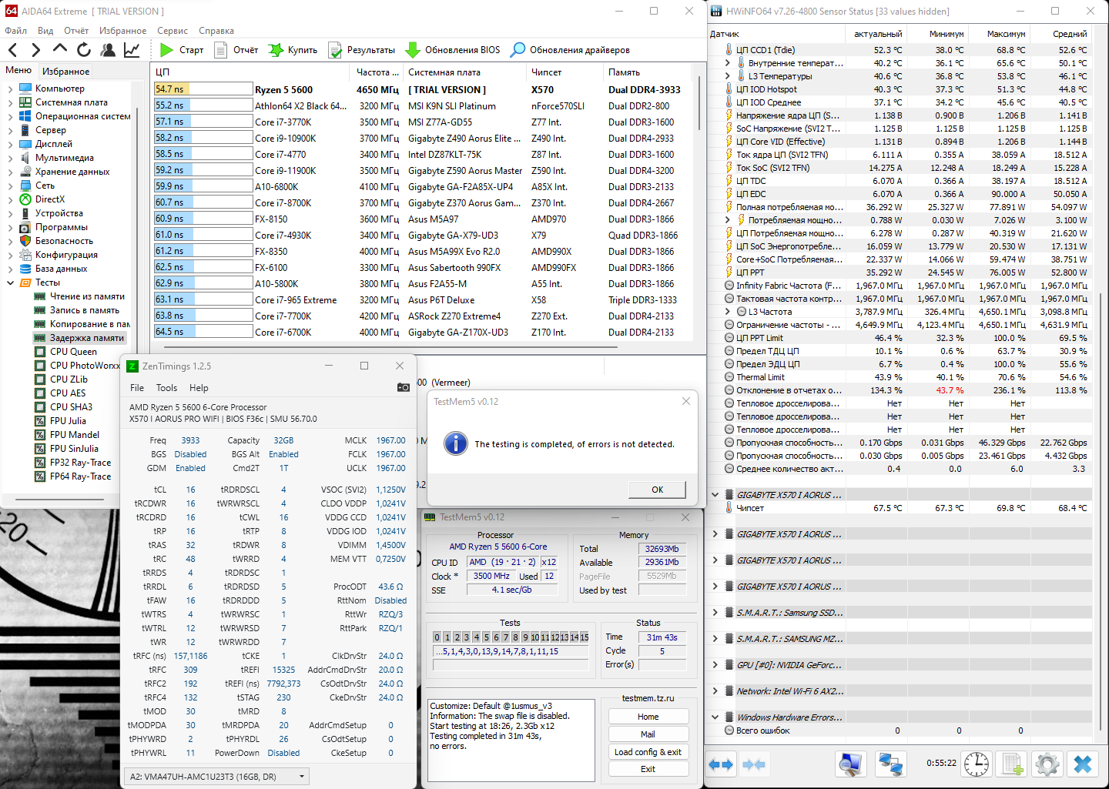Image resolution: width=1109 pixels, height=789 pixels.
Task: Close sensors with HWiNFO blue X icon
Action: tap(1083, 764)
